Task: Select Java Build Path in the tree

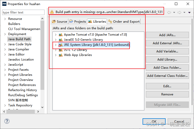Action: click(x=19, y=39)
